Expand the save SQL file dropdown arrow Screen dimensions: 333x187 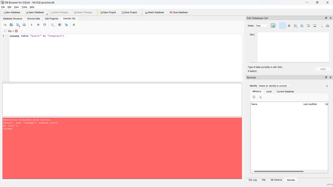(x=20, y=26)
